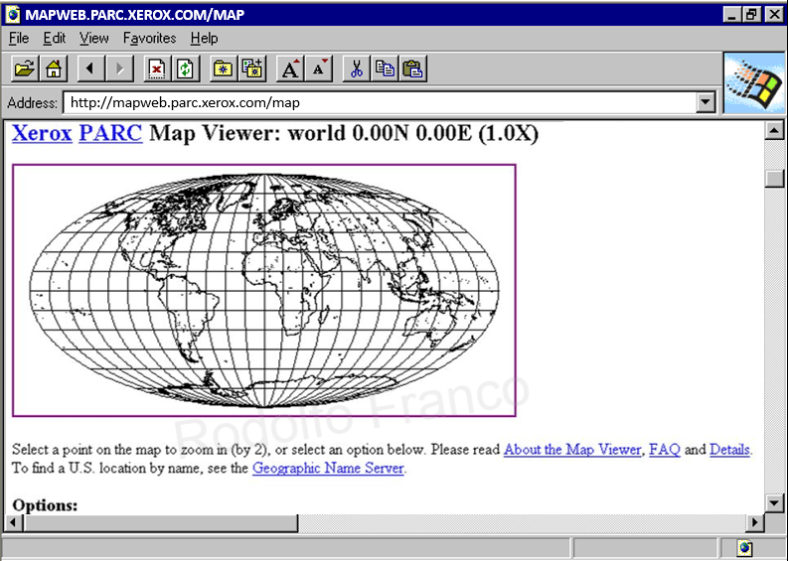Open the About the Map Viewer link
The width and height of the screenshot is (788, 561).
pos(572,450)
